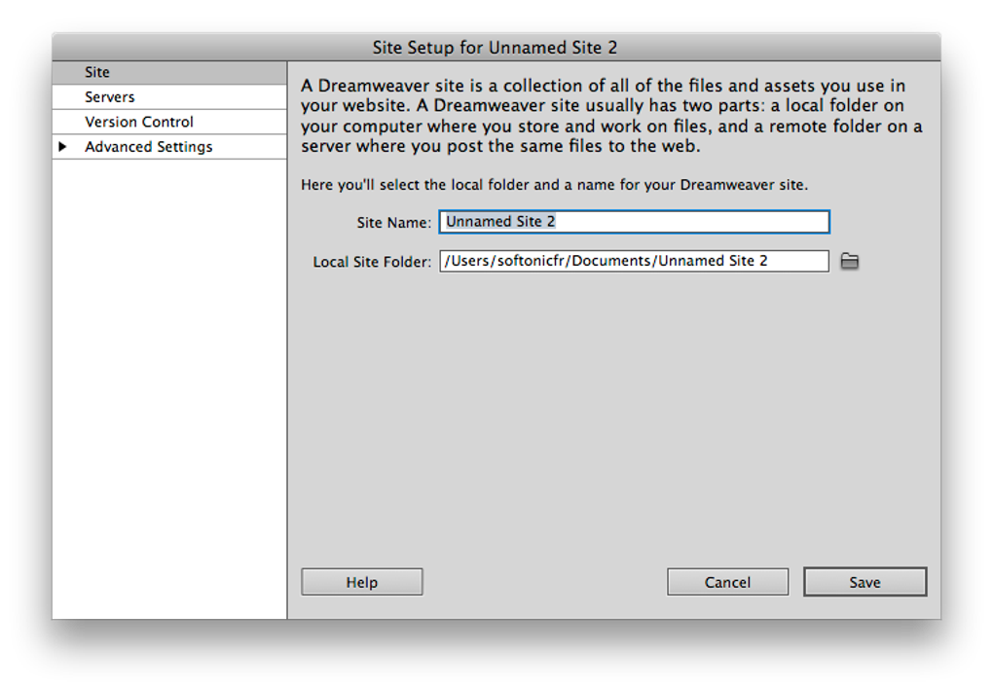
Task: Click into the Site Name field
Action: coord(634,222)
